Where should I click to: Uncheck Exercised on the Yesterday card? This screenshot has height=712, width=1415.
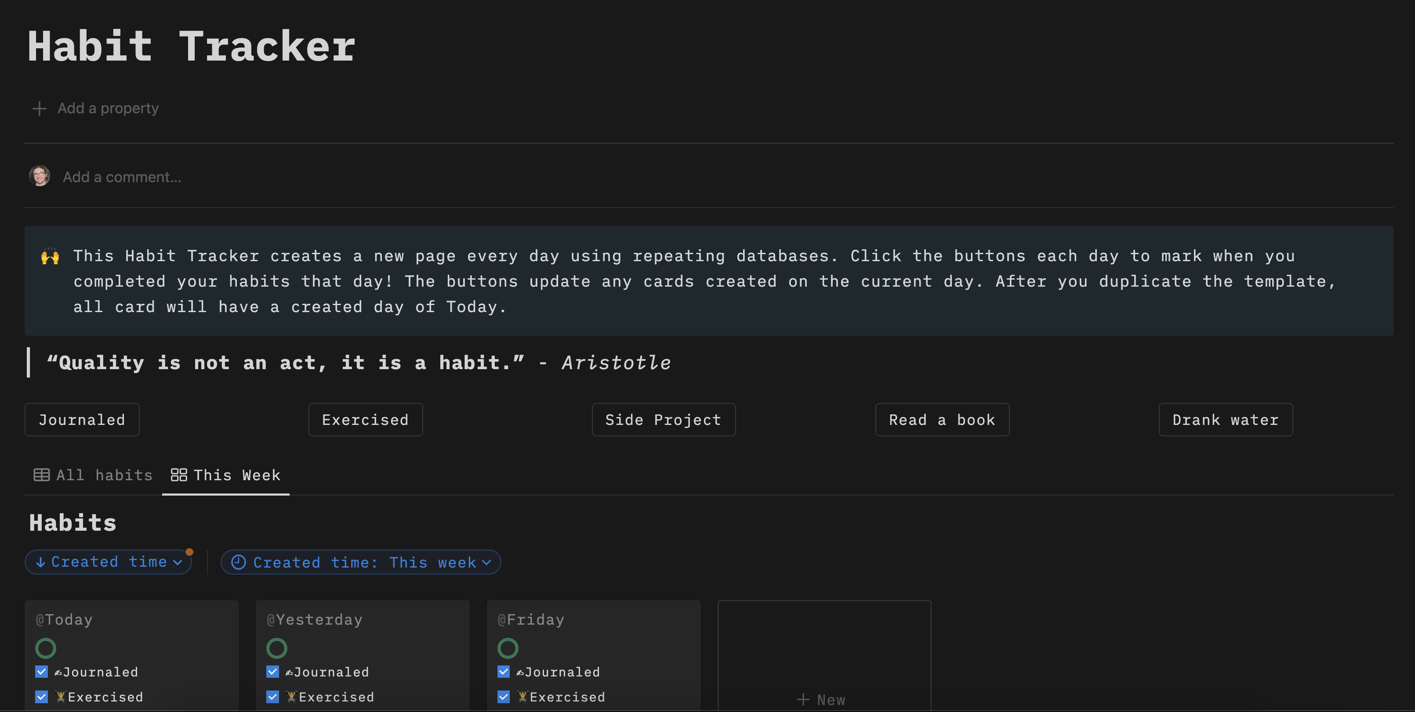click(x=272, y=697)
